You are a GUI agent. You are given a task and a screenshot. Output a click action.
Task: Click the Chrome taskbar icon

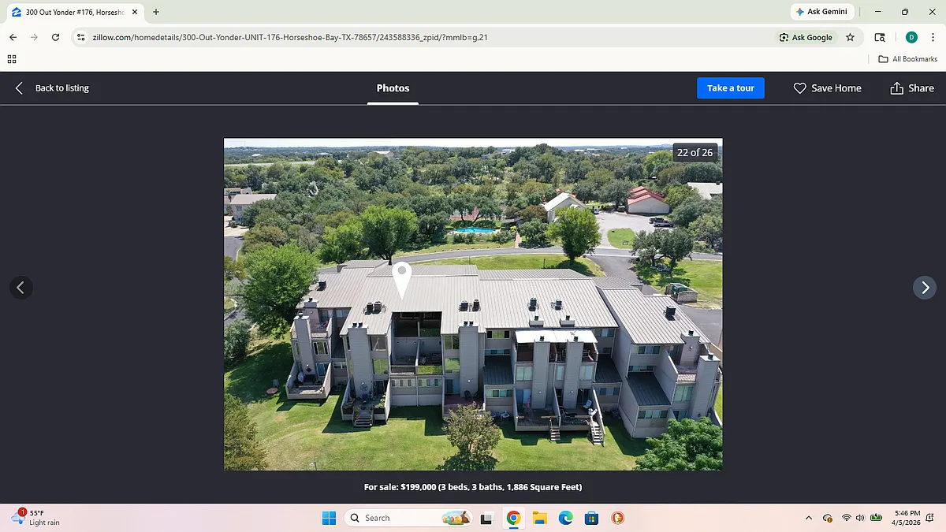[513, 518]
